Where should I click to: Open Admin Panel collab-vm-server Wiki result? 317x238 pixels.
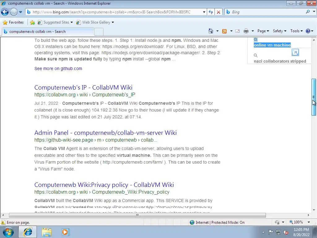[x=105, y=133]
